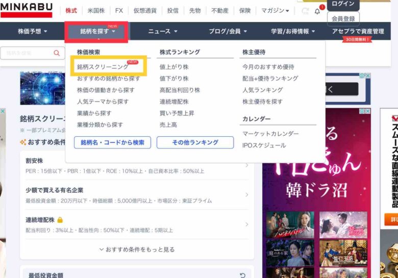Screen dimensions: 398x278
Task: Select 人気テーマから探す
Action: coord(103,102)
